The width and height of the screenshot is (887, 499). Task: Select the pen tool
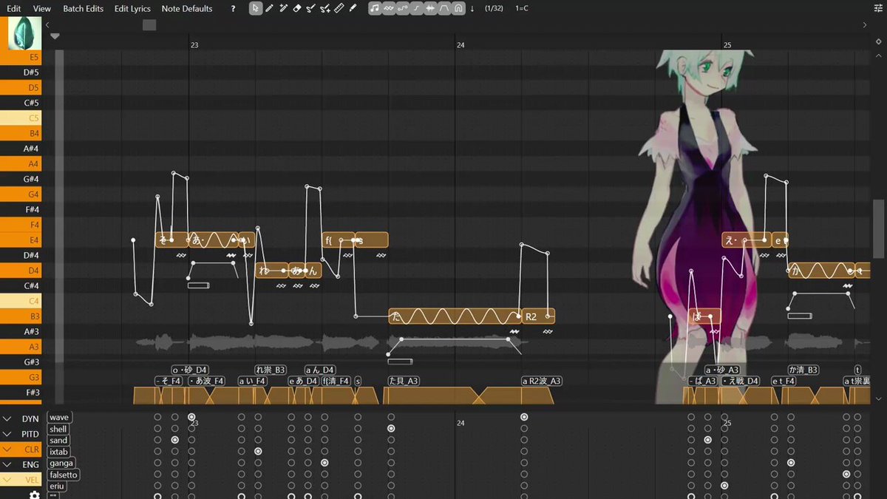[269, 8]
